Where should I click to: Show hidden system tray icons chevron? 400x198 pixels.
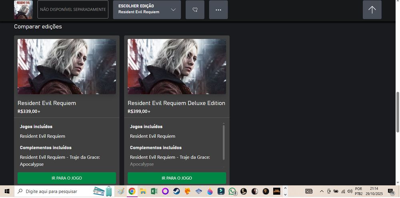click(x=321, y=192)
